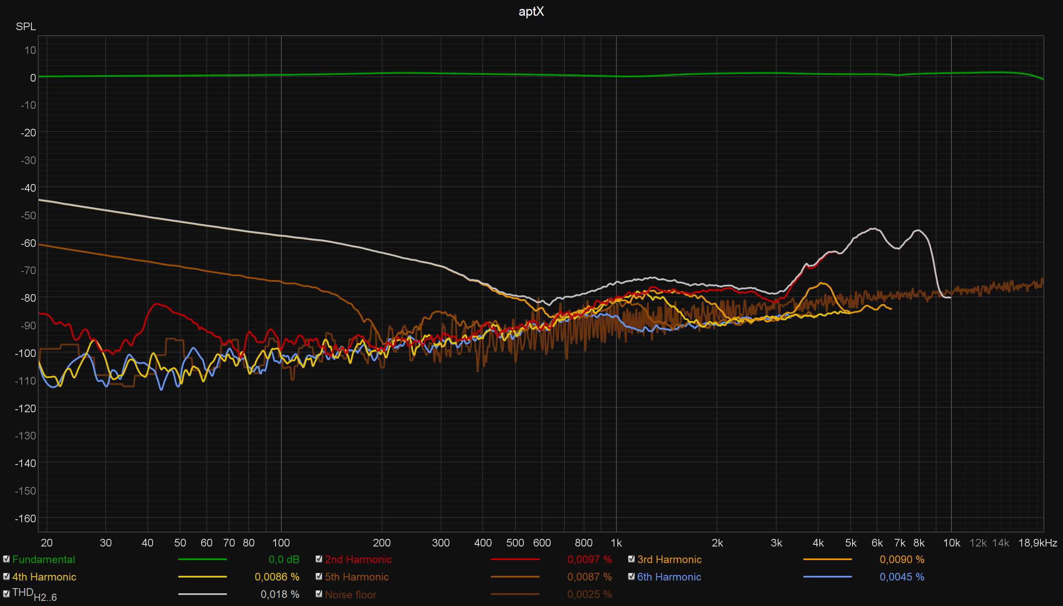Viewport: 1063px width, 606px height.
Task: Uncheck the 6th Harmonic checkbox
Action: [631, 577]
